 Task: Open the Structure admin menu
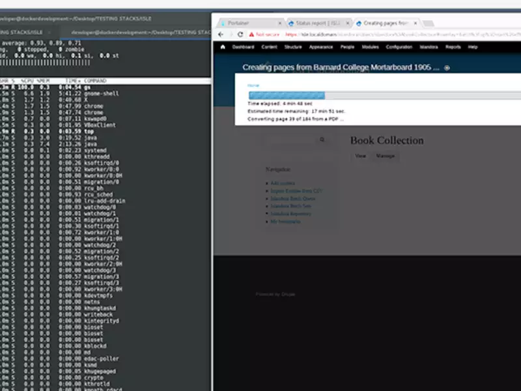[x=293, y=47]
